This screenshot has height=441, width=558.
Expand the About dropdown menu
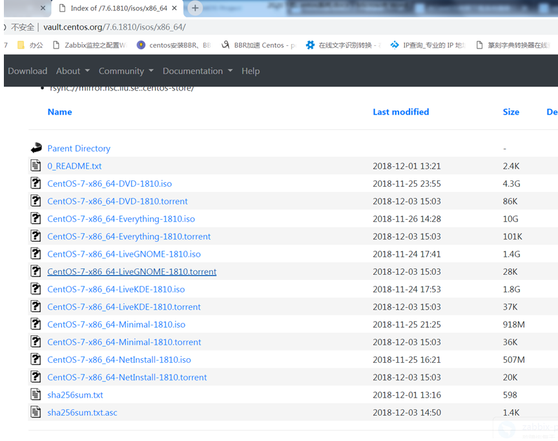pyautogui.click(x=72, y=71)
